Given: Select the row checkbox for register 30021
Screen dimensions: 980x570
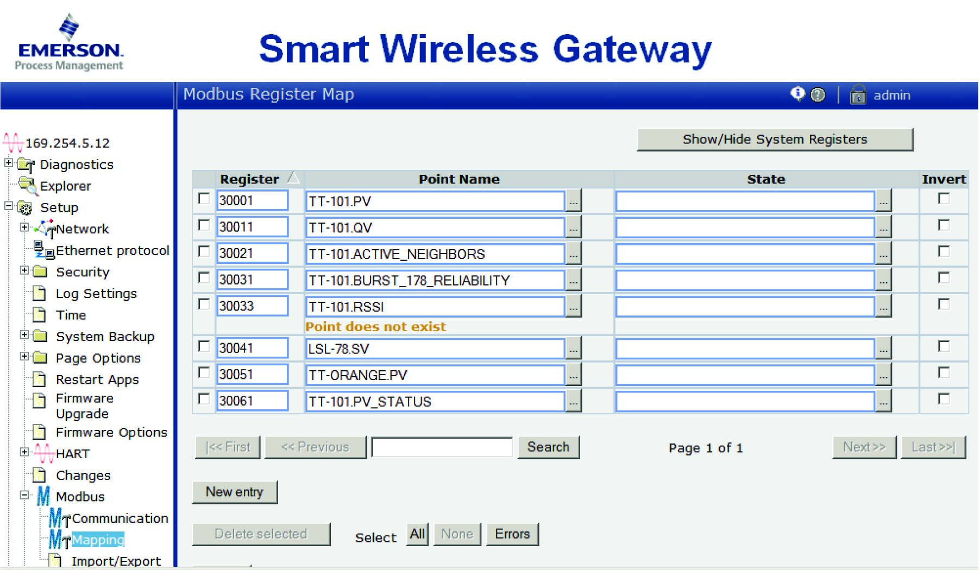Looking at the screenshot, I should pos(204,251).
